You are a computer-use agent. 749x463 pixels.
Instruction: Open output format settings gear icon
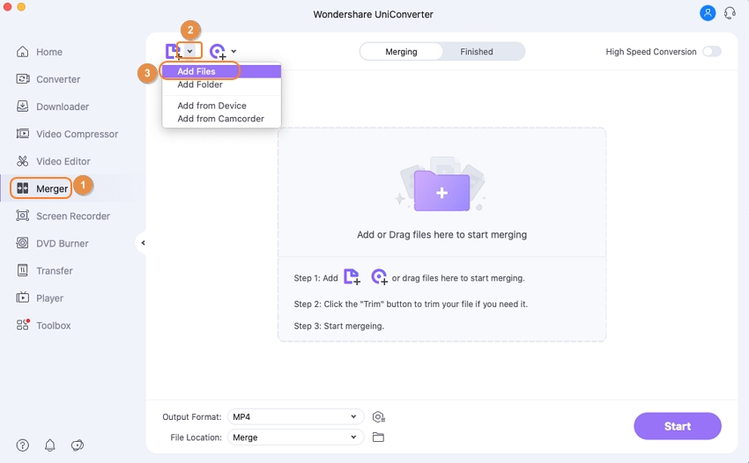[x=379, y=417]
